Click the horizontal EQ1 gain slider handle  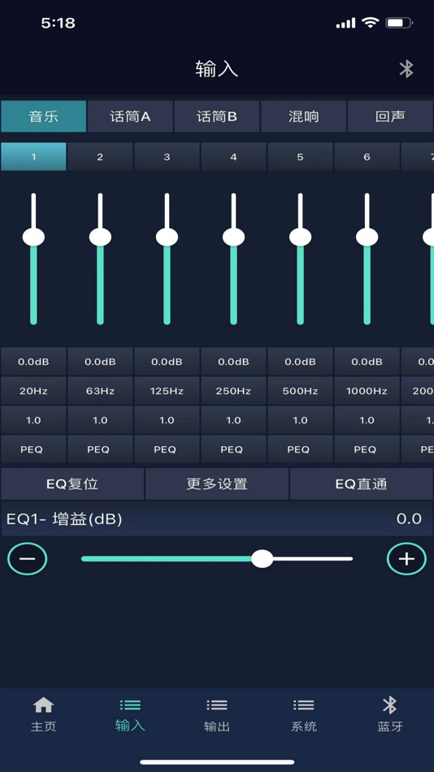262,559
